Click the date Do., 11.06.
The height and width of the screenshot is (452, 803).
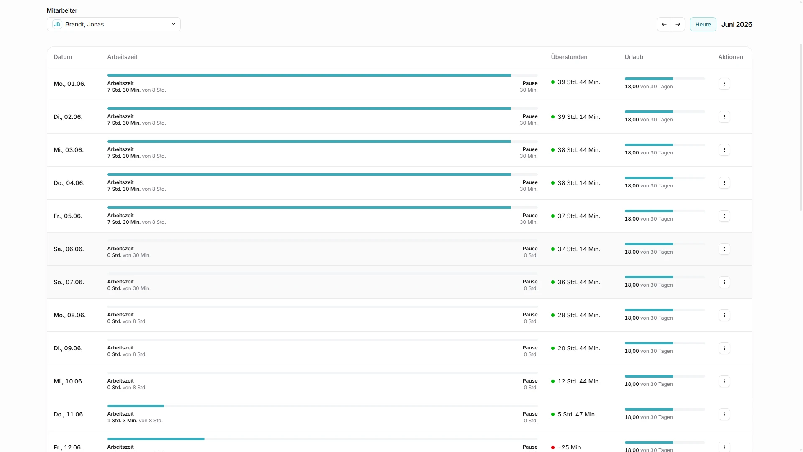[x=69, y=414]
